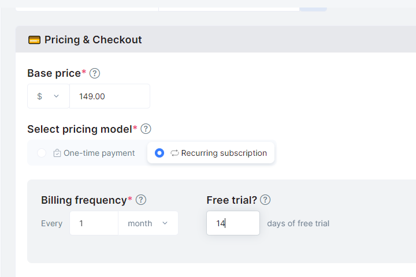Click the Select pricing model label
The height and width of the screenshot is (277, 416).
click(x=80, y=129)
